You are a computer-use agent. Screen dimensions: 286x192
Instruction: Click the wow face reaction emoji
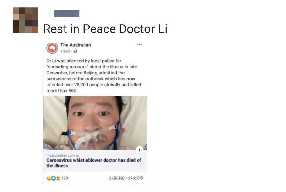click(58, 178)
